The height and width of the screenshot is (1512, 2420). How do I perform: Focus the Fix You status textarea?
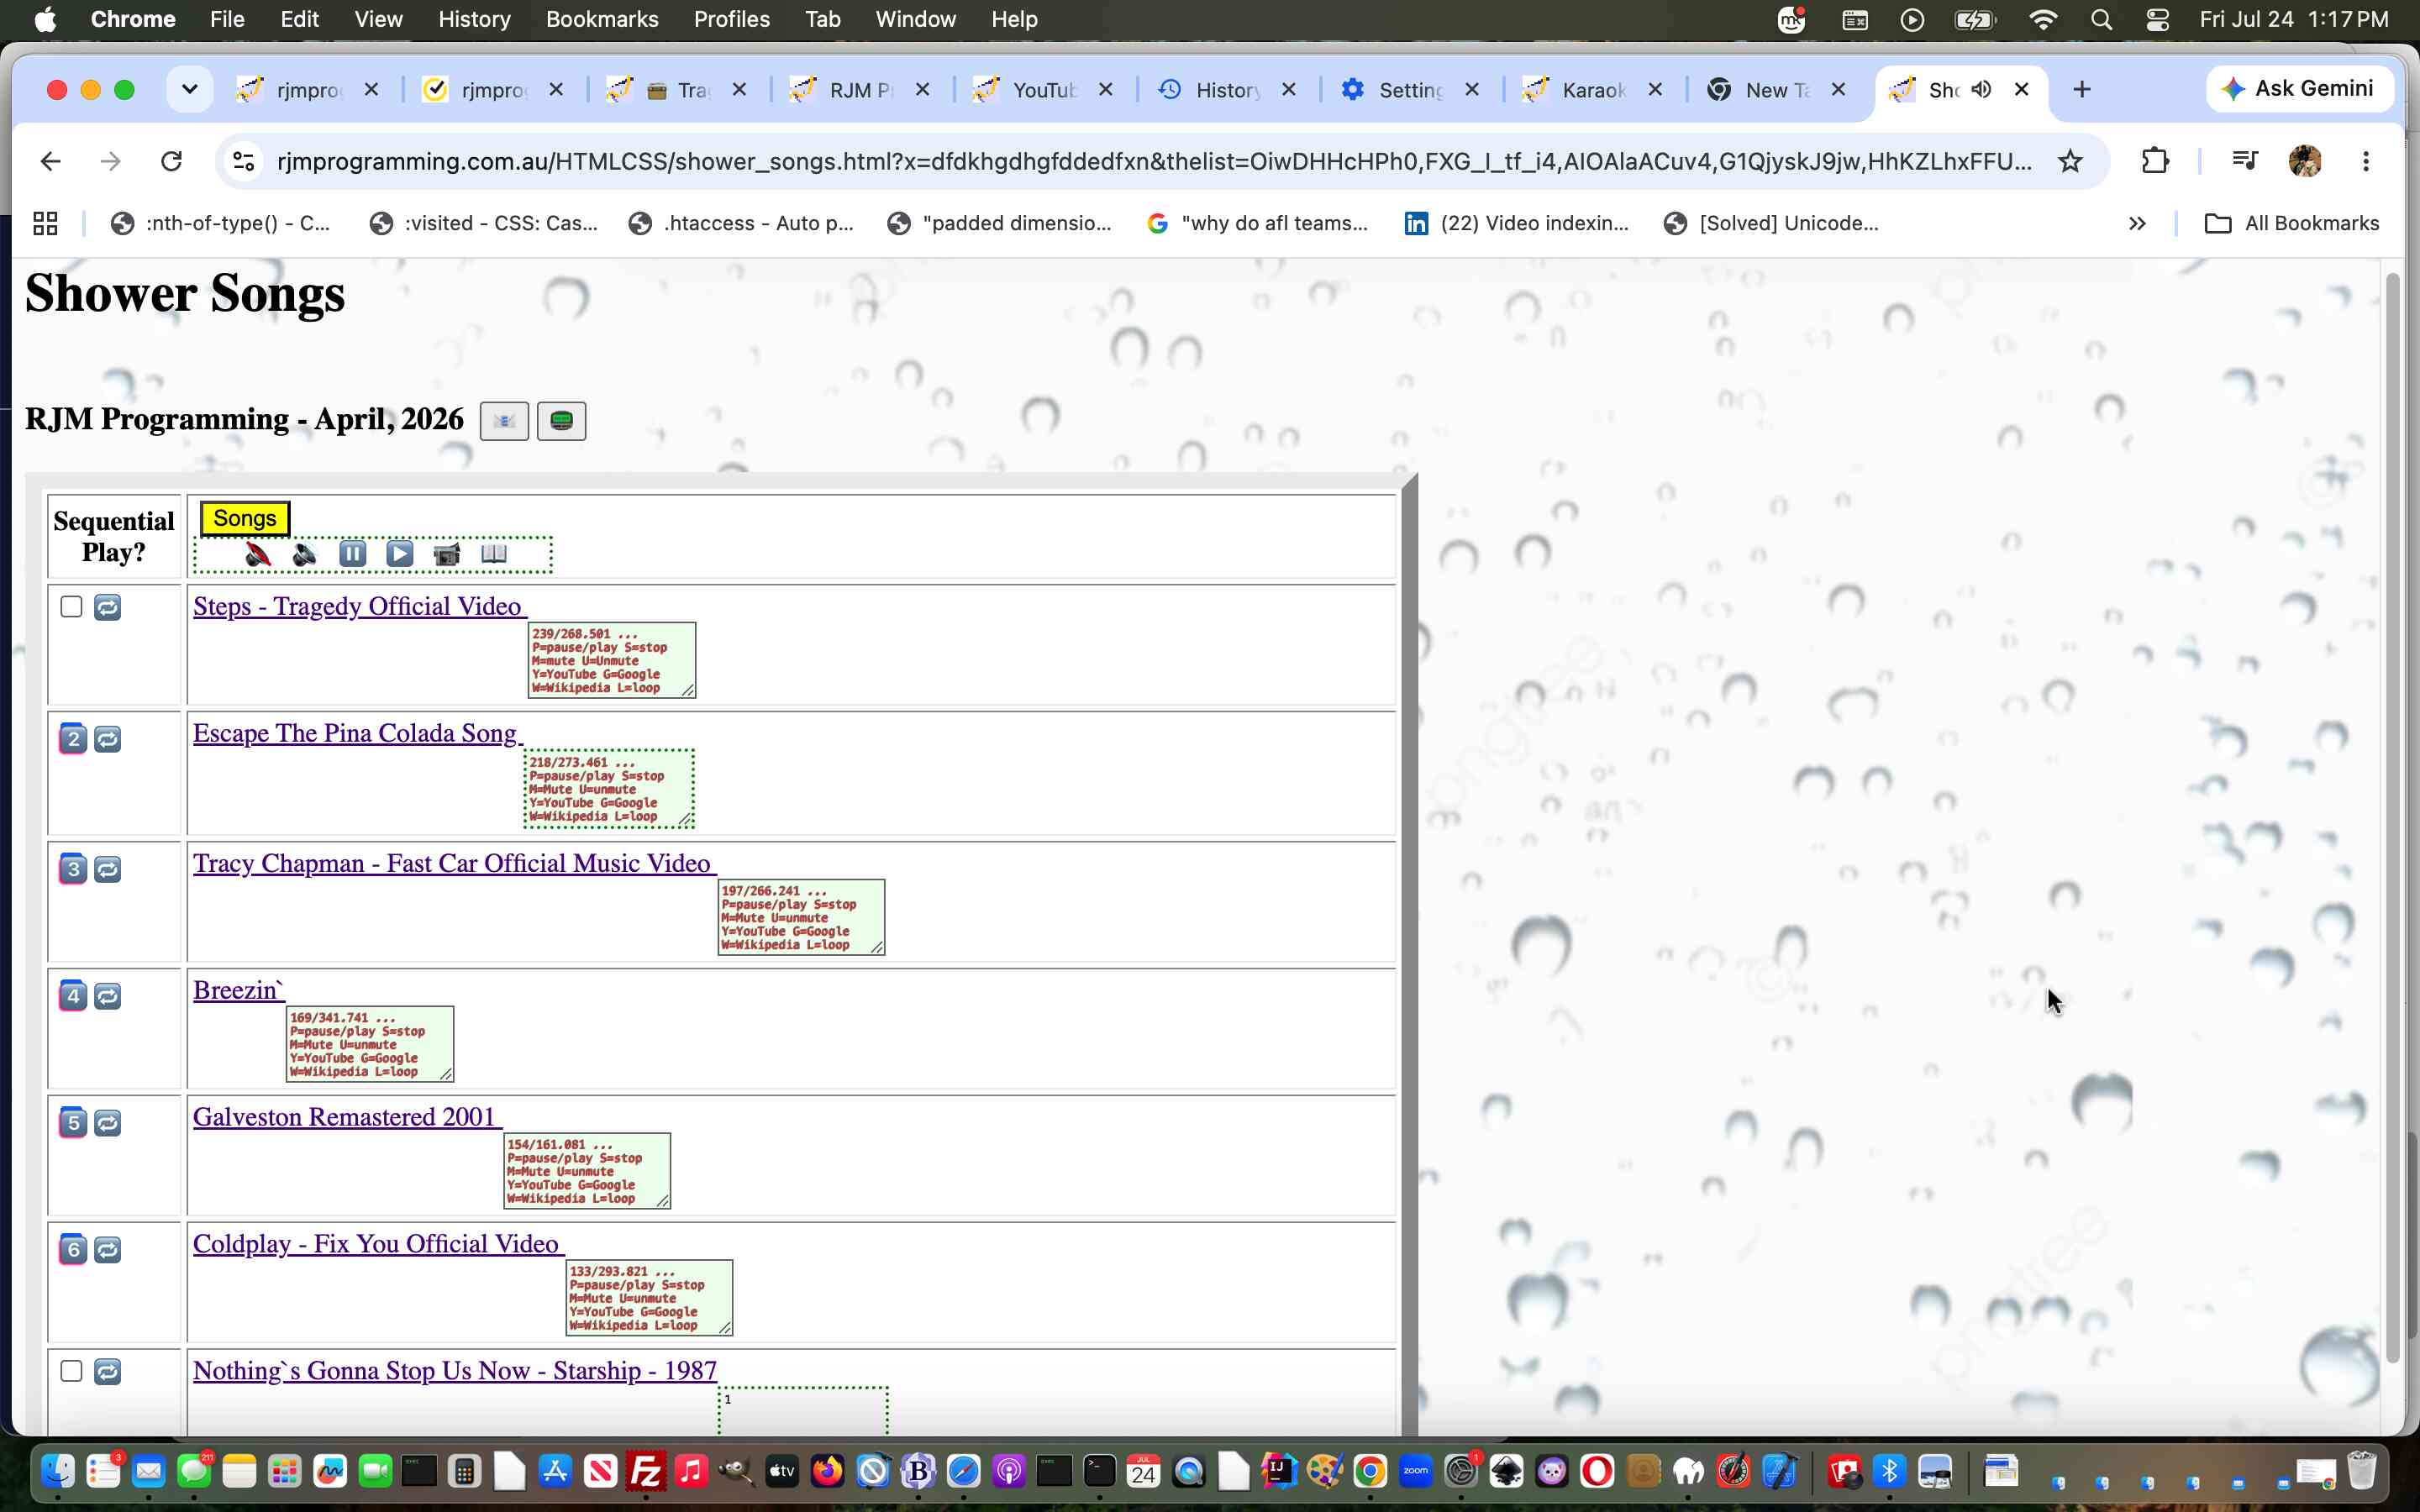[x=649, y=1298]
